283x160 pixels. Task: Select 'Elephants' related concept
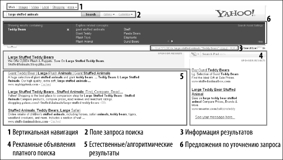(x=130, y=38)
